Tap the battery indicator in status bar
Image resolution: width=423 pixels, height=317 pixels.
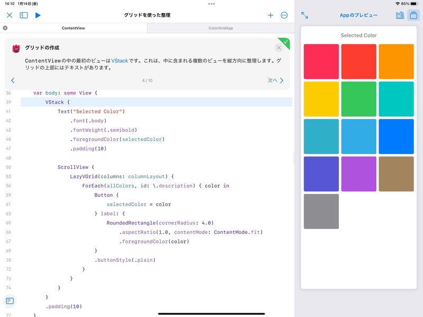click(x=414, y=4)
